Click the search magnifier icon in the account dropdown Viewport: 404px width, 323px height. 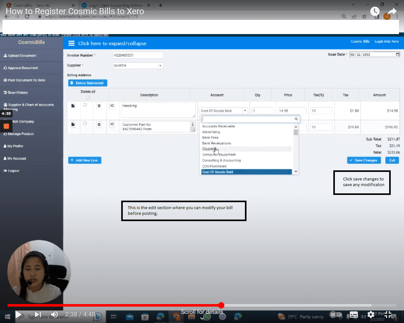point(296,119)
